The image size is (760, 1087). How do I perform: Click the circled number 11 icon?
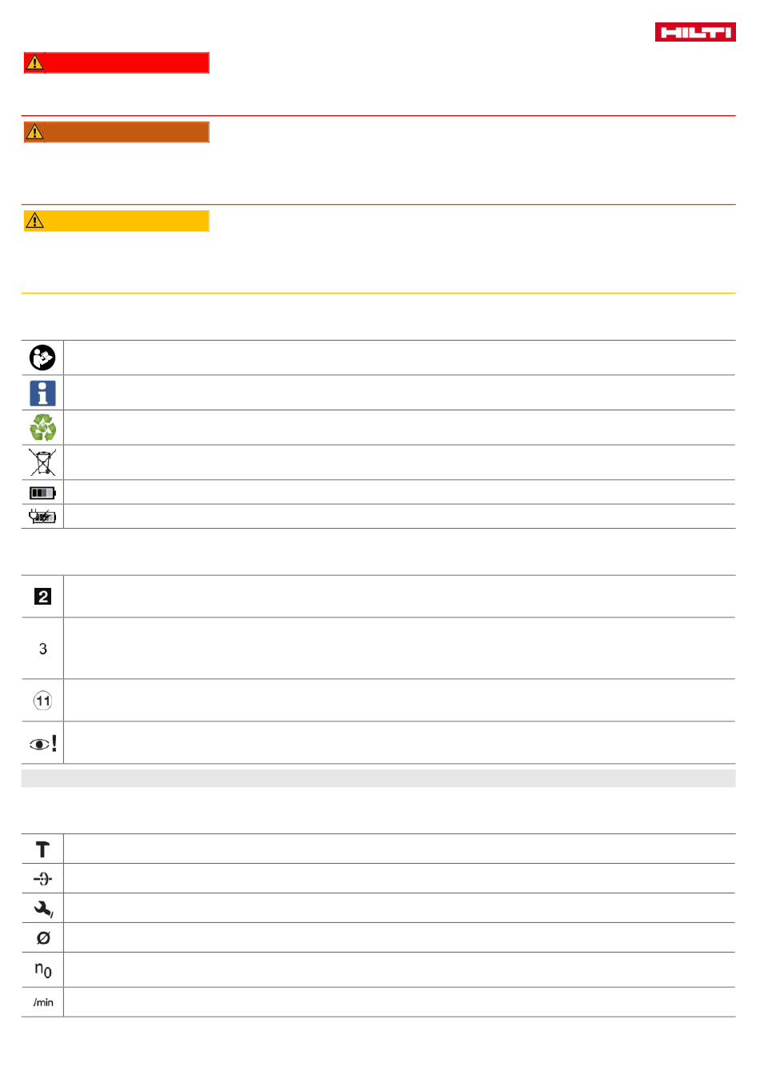(x=42, y=701)
